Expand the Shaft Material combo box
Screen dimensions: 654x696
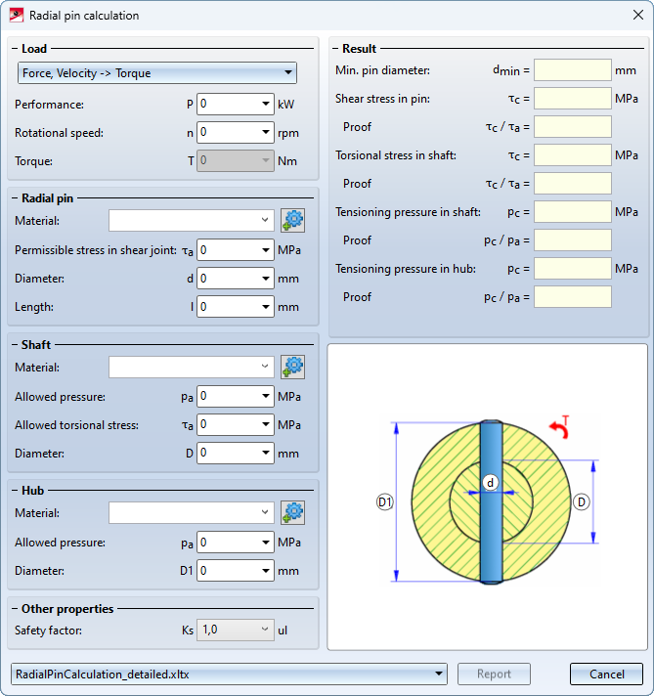(191, 368)
